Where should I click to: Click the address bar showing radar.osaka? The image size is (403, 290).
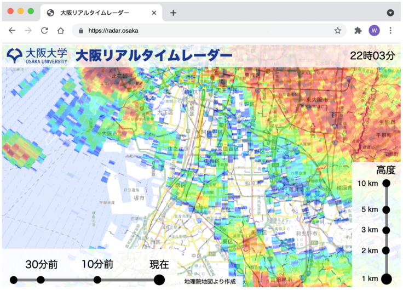click(x=208, y=31)
